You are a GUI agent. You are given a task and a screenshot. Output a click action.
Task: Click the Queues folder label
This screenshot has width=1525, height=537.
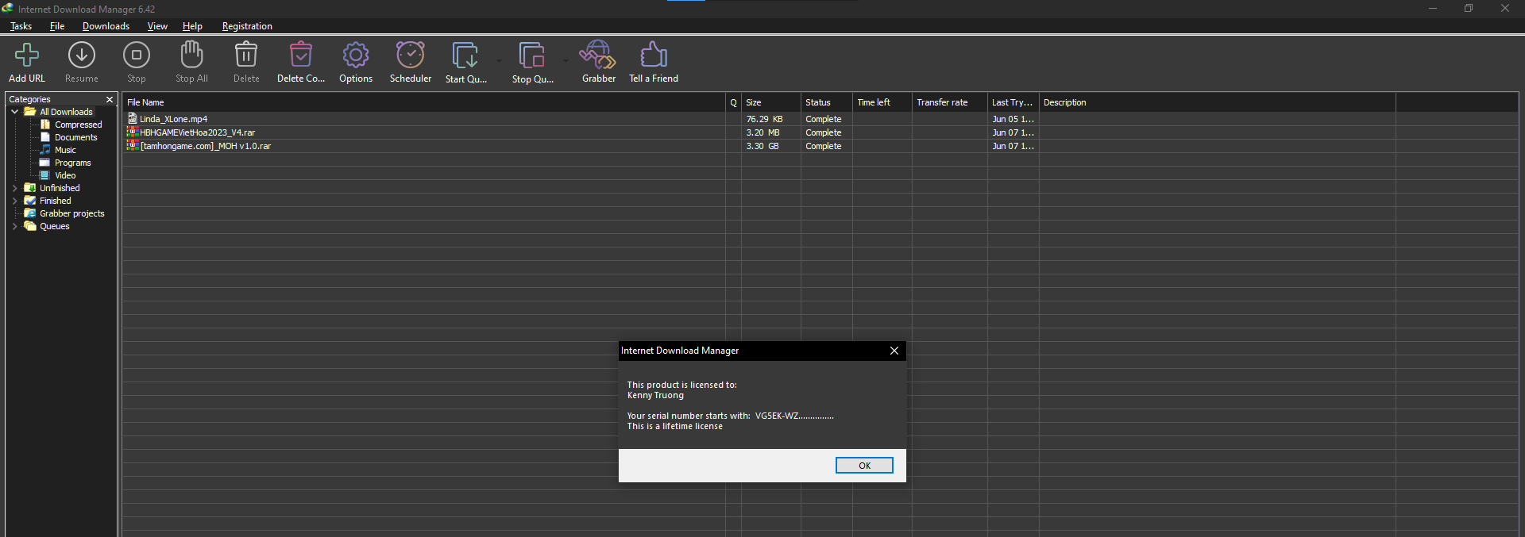click(x=55, y=226)
